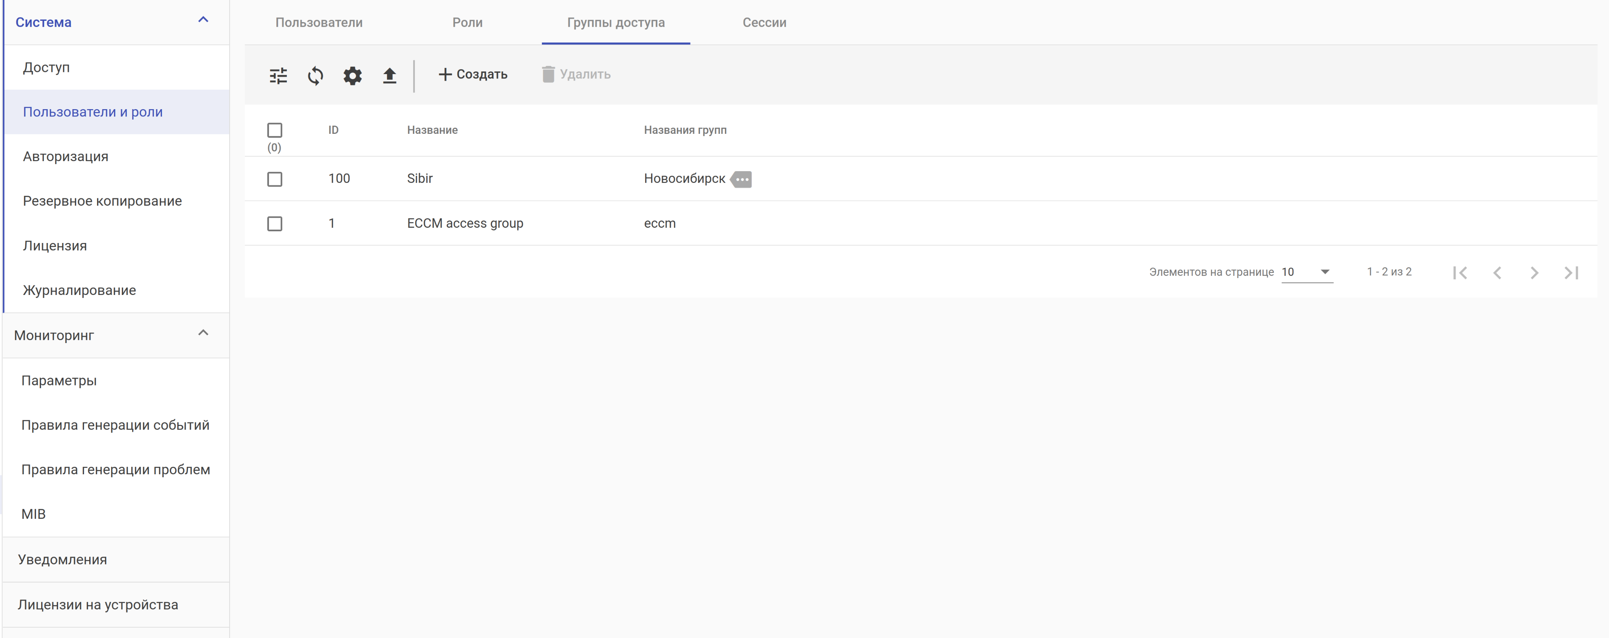The image size is (1609, 638).
Task: Sort table by Название column header
Action: coord(432,130)
